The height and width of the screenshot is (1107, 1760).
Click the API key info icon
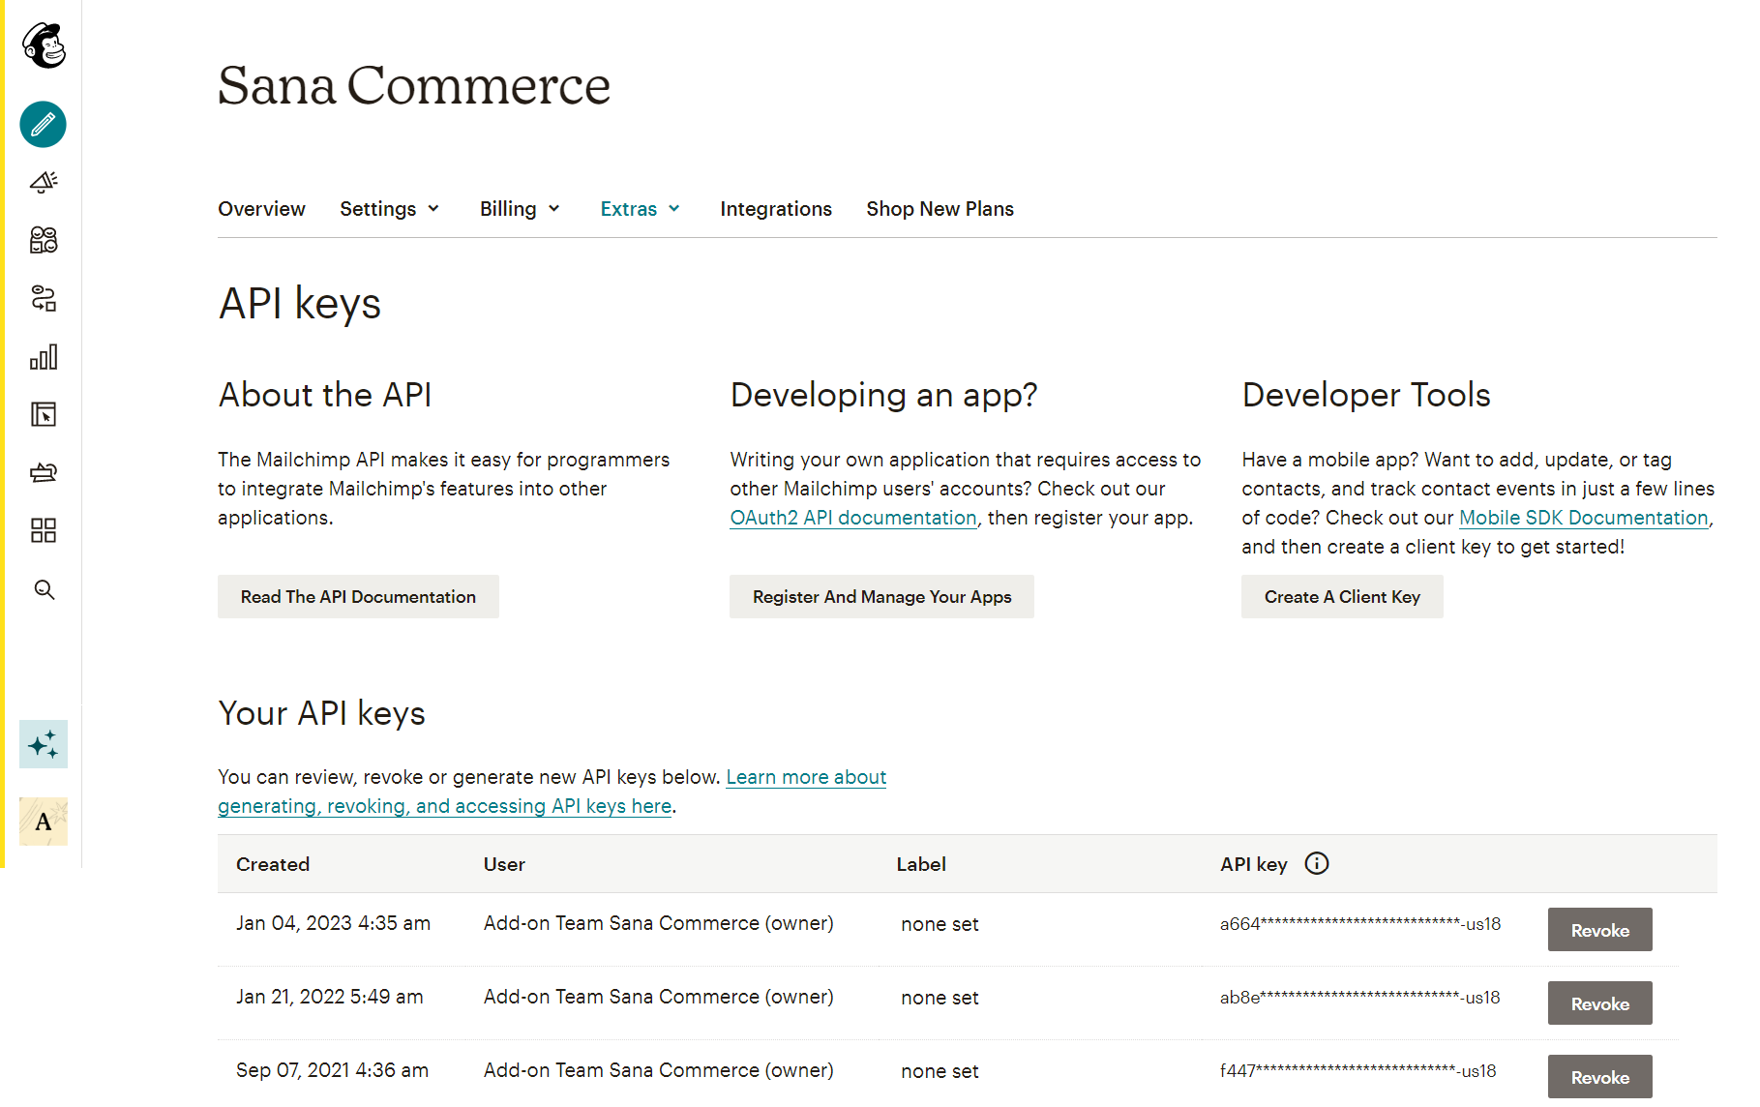click(x=1317, y=863)
